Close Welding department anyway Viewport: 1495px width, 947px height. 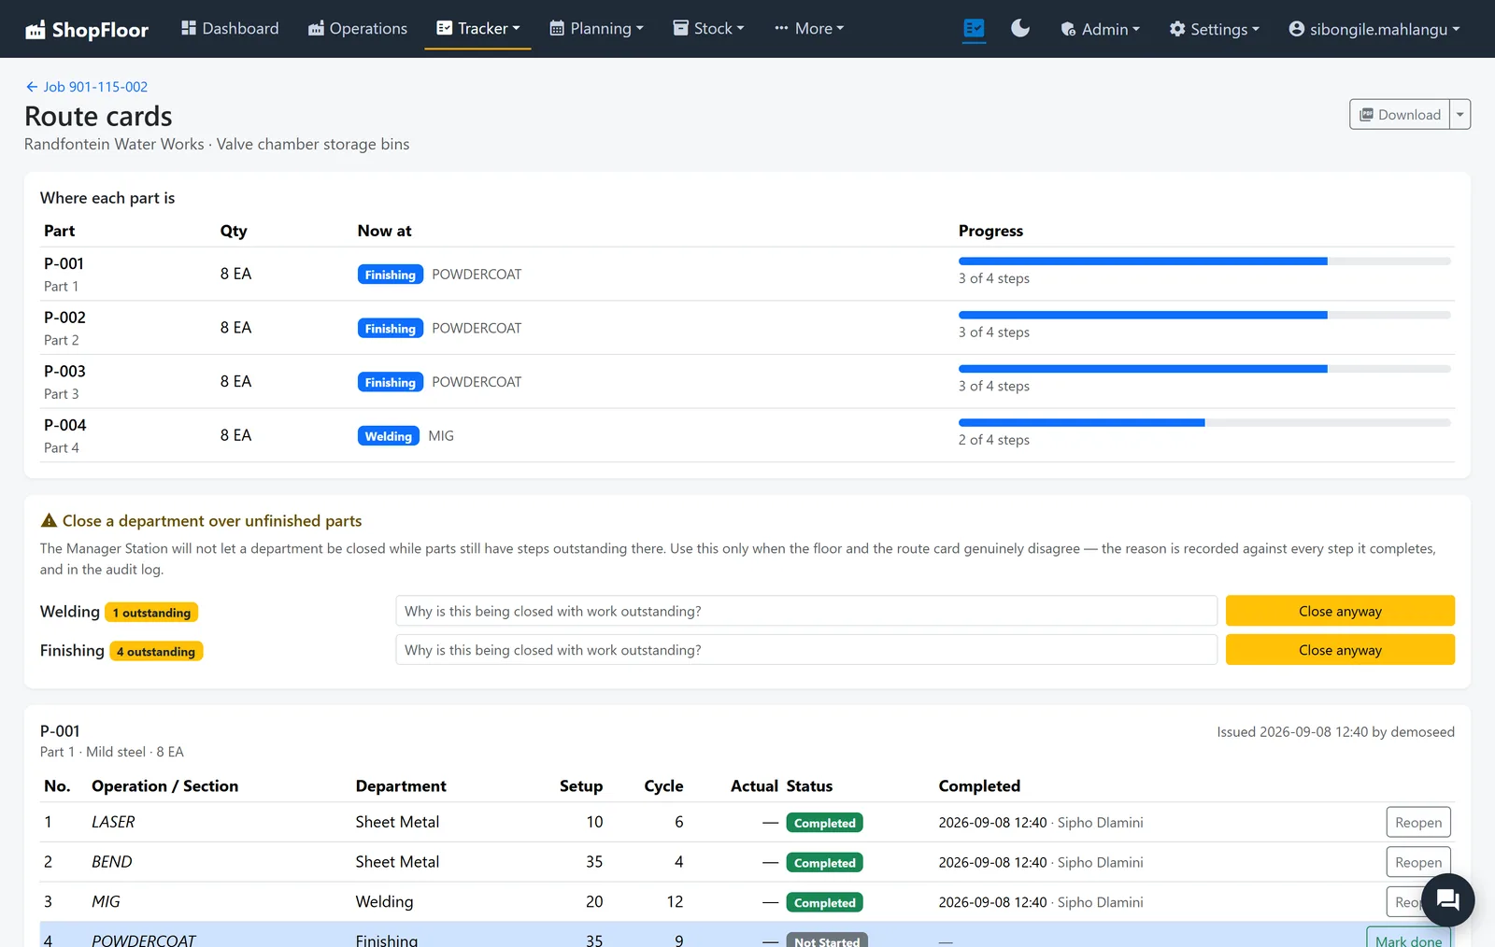click(x=1340, y=611)
